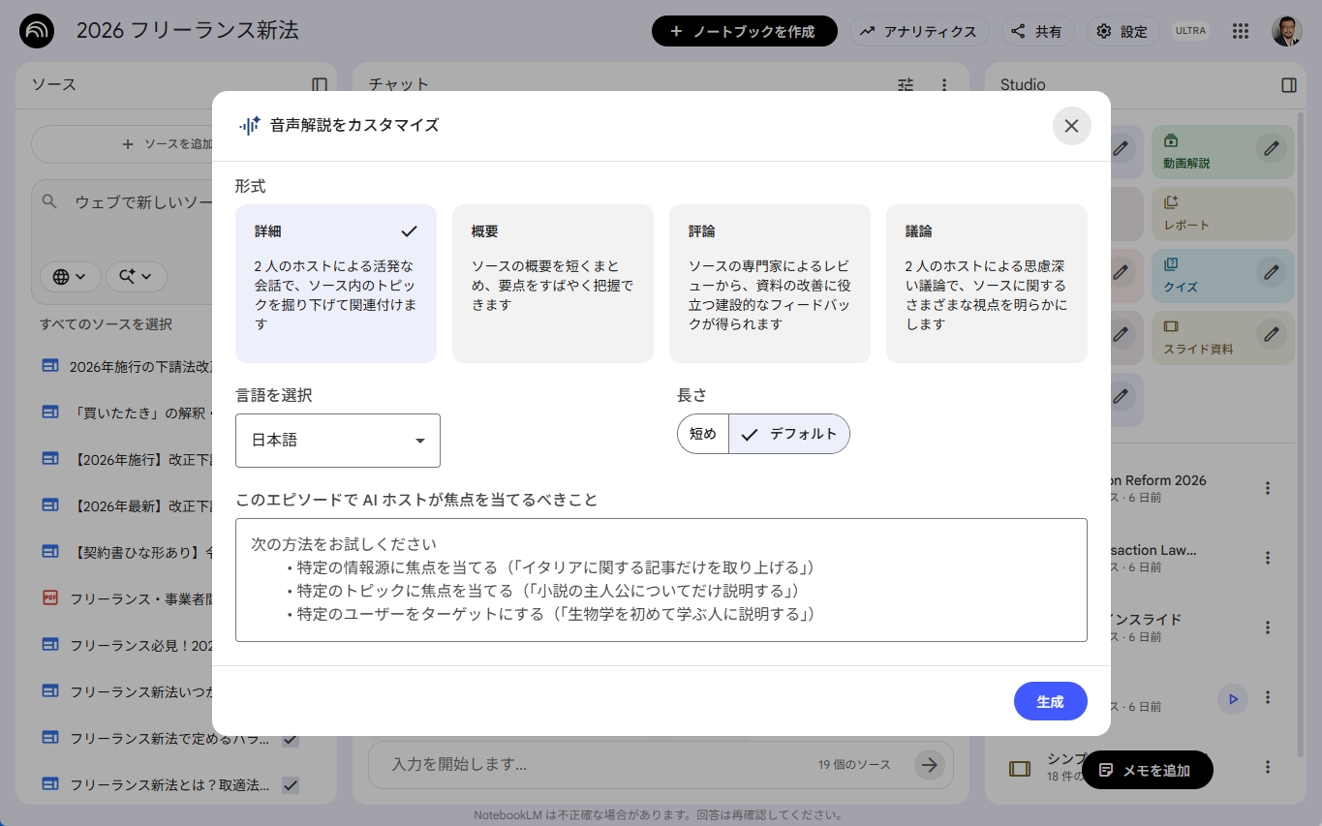Edit the 動画解説 tile pencil icon
The width and height of the screenshot is (1322, 826).
coord(1271,148)
